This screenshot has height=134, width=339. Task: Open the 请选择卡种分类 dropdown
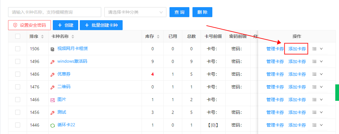pos(135,12)
